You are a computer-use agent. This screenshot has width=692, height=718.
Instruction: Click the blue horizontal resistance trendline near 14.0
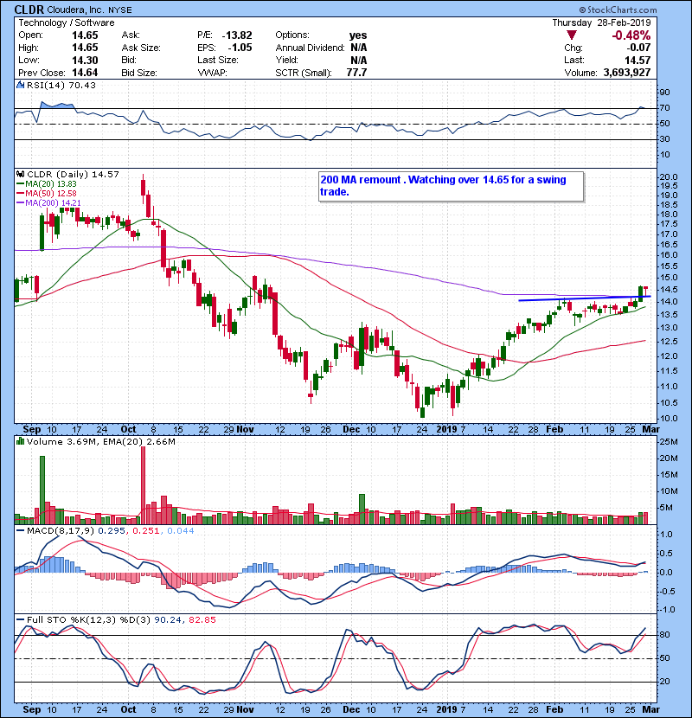coord(585,298)
